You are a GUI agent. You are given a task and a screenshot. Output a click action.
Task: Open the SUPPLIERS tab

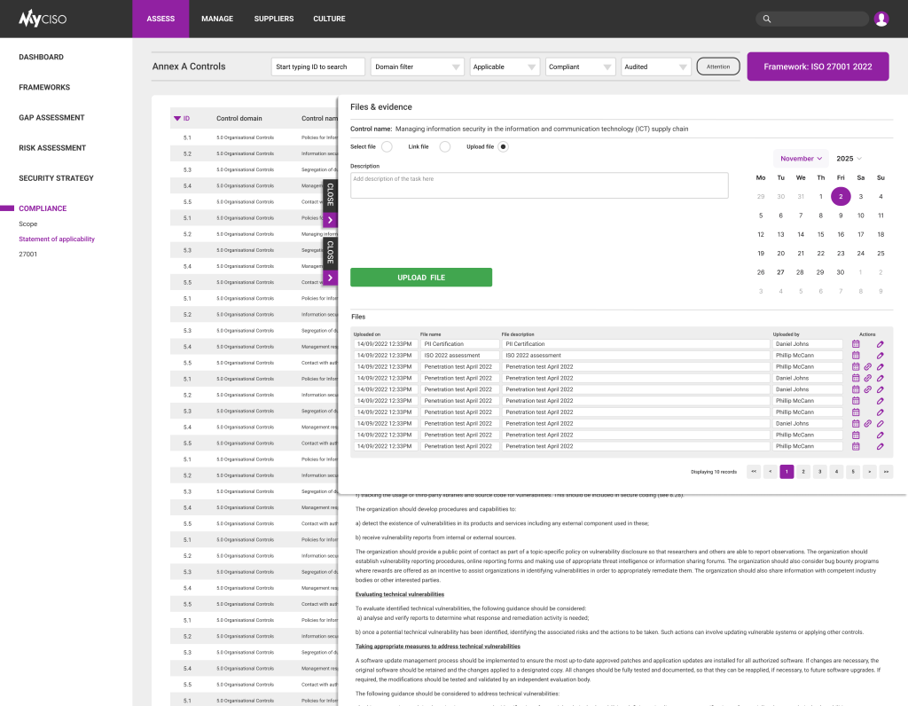click(273, 18)
